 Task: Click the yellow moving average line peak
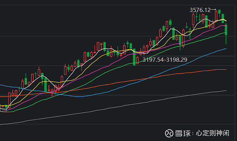point(223,19)
